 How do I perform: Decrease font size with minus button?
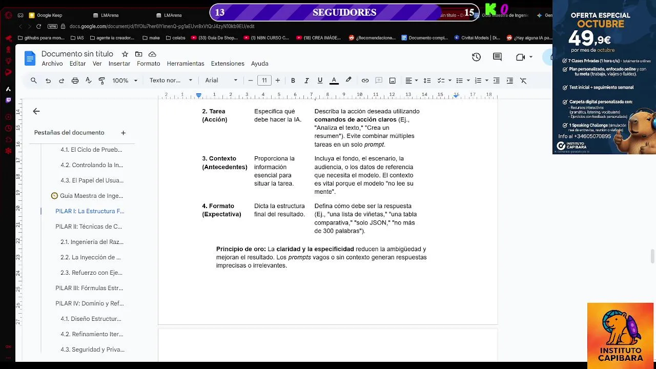click(251, 80)
